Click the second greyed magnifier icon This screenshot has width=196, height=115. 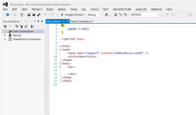pyautogui.click(x=172, y=15)
